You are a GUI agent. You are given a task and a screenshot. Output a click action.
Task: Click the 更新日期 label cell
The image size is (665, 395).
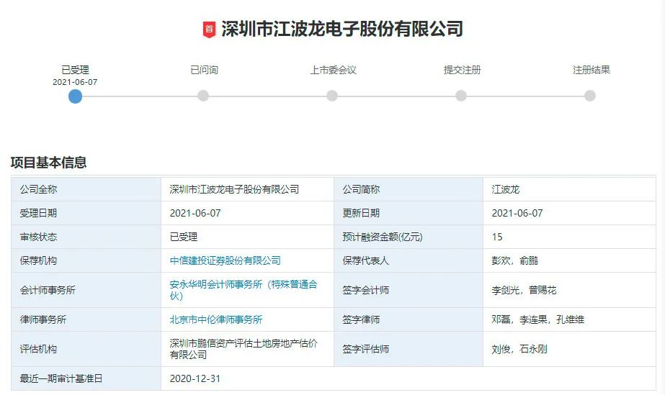pyautogui.click(x=409, y=213)
